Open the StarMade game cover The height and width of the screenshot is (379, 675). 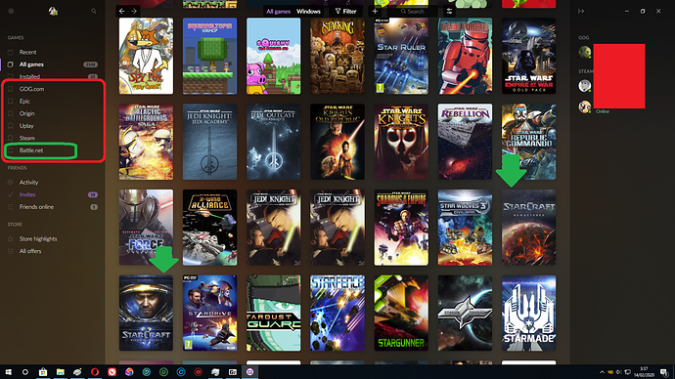(x=528, y=314)
